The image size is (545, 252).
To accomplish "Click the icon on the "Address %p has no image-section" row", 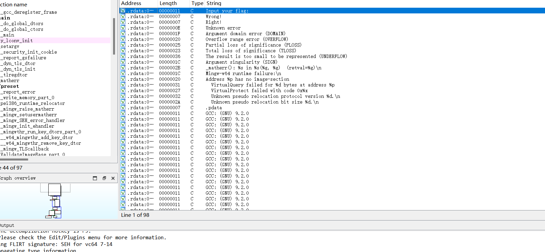I will pyautogui.click(x=123, y=79).
